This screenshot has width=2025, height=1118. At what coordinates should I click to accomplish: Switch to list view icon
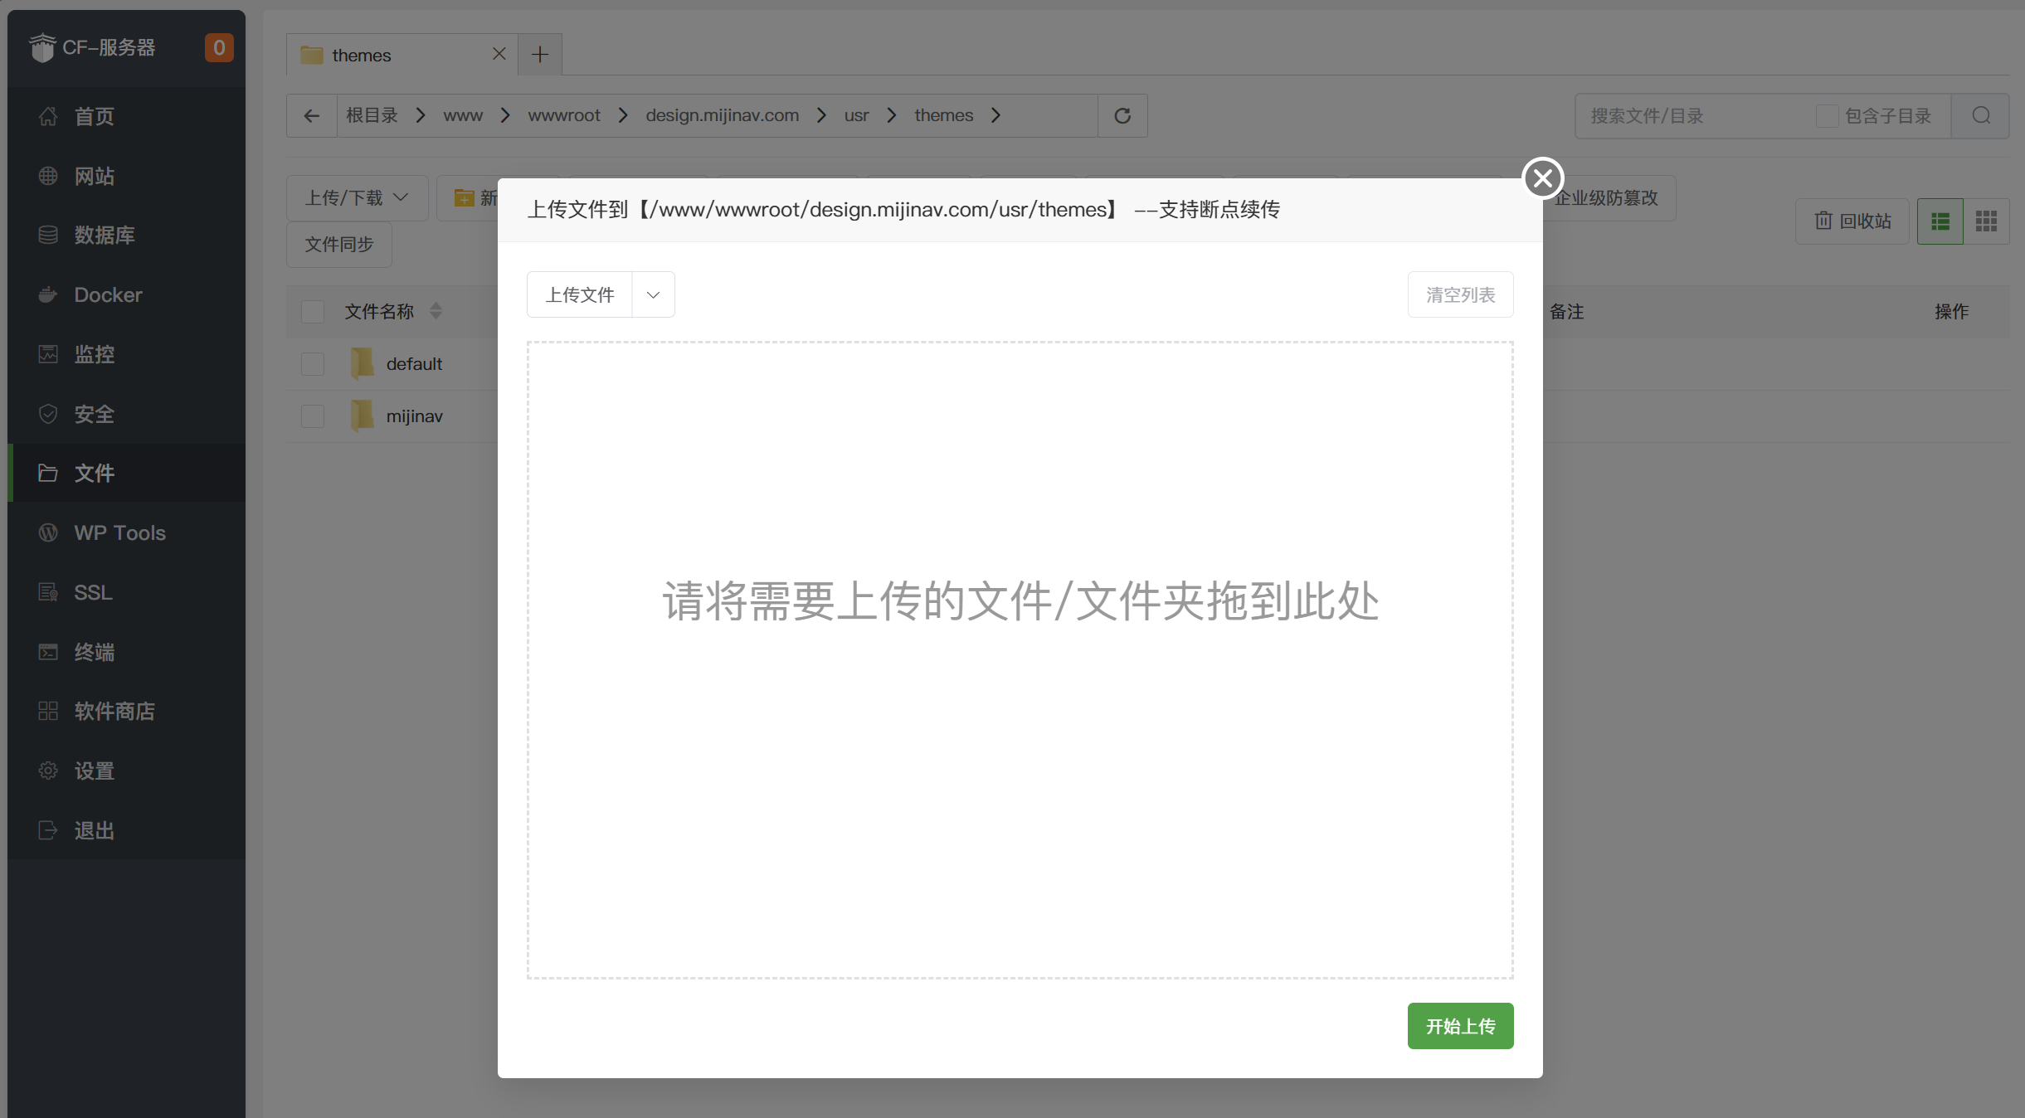(x=1940, y=221)
